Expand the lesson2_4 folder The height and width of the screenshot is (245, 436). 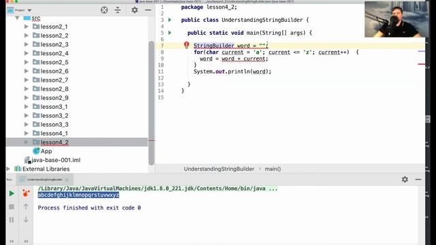pos(27,53)
